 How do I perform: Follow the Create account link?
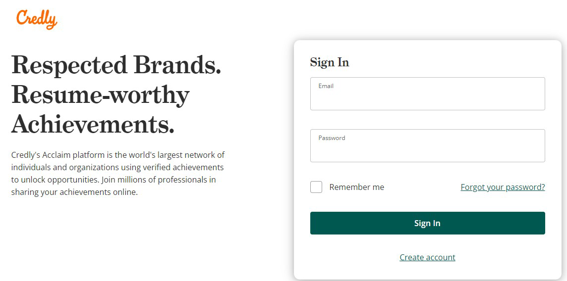(427, 257)
